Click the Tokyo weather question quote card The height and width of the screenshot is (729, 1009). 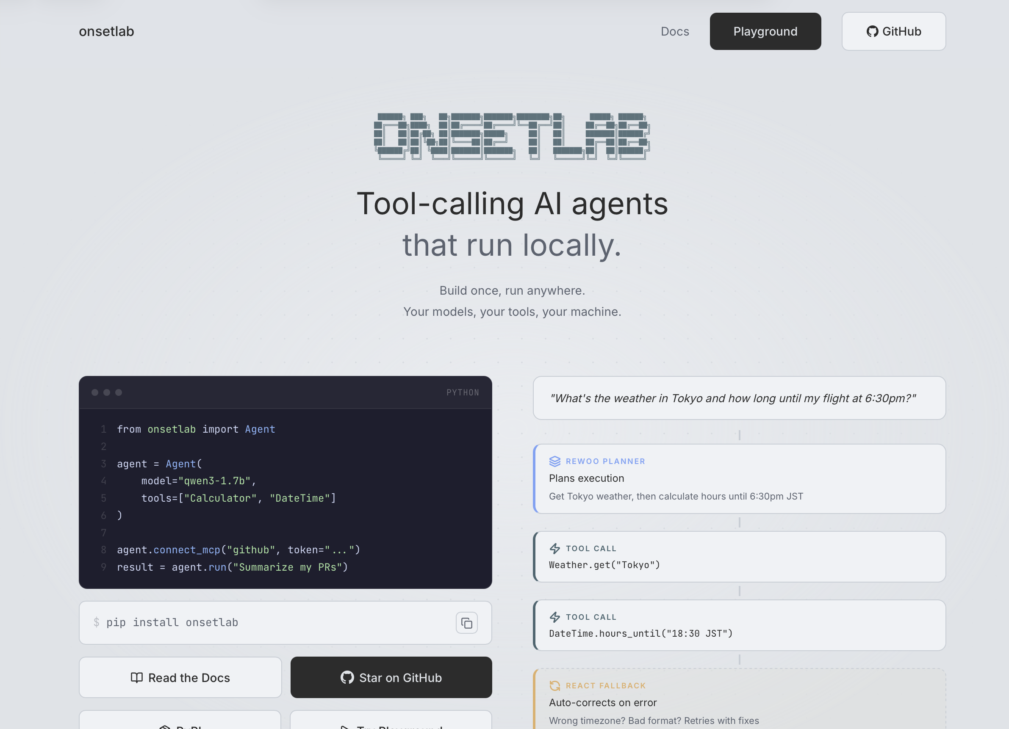coord(740,398)
